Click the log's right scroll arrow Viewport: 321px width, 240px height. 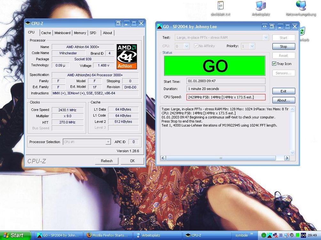(287, 158)
